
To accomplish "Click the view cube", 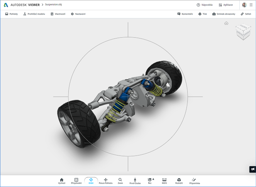I will coord(243,32).
